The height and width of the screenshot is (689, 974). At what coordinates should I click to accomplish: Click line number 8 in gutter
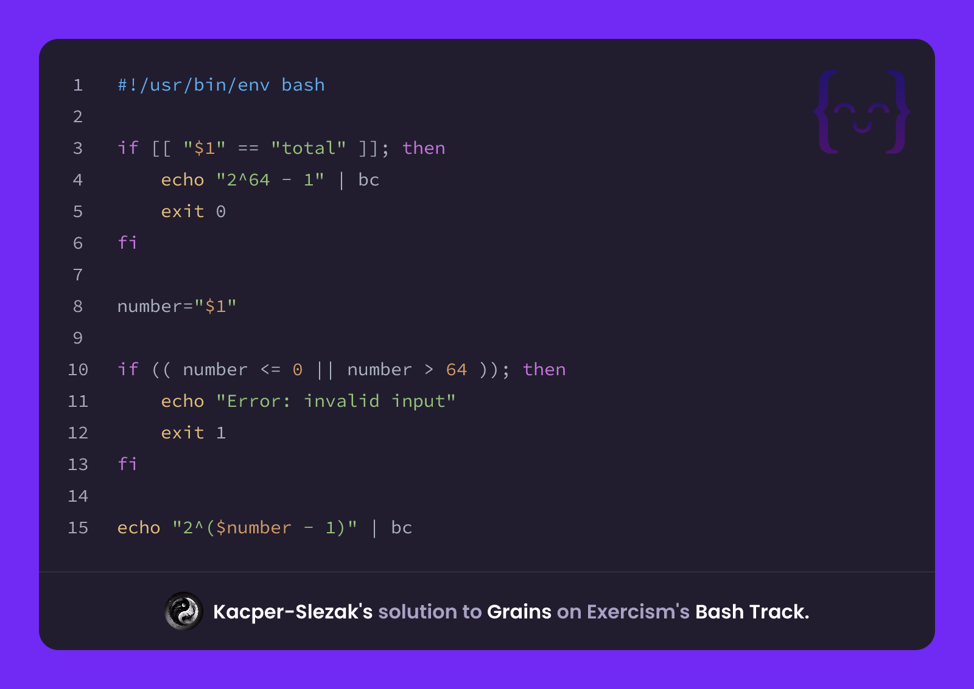(x=78, y=306)
